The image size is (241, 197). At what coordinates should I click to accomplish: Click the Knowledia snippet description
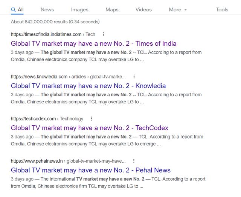coord(106,98)
